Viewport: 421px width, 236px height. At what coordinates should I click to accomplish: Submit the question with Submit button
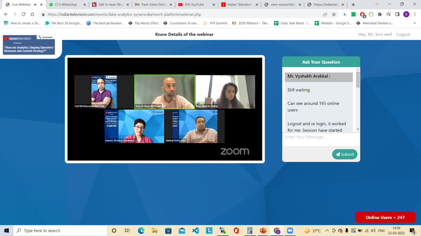point(345,154)
